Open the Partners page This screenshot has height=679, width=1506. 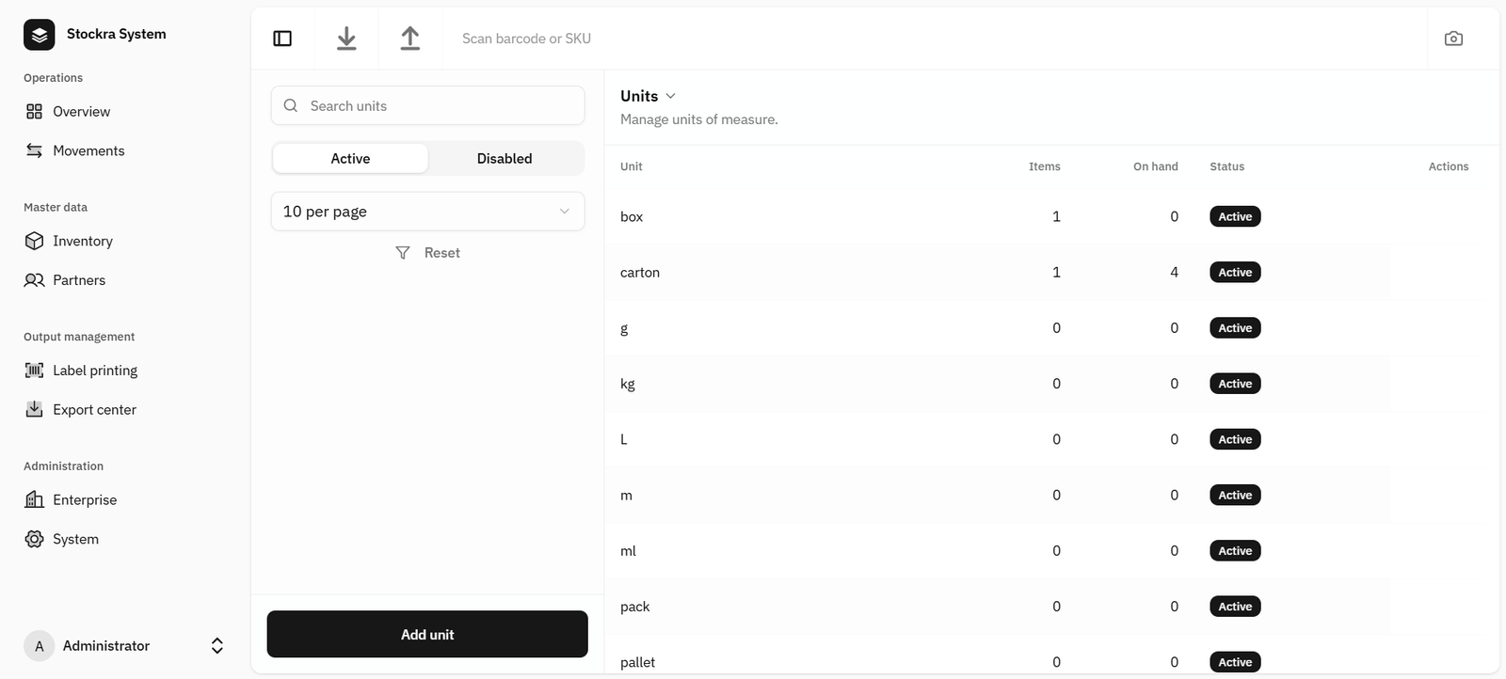(79, 280)
